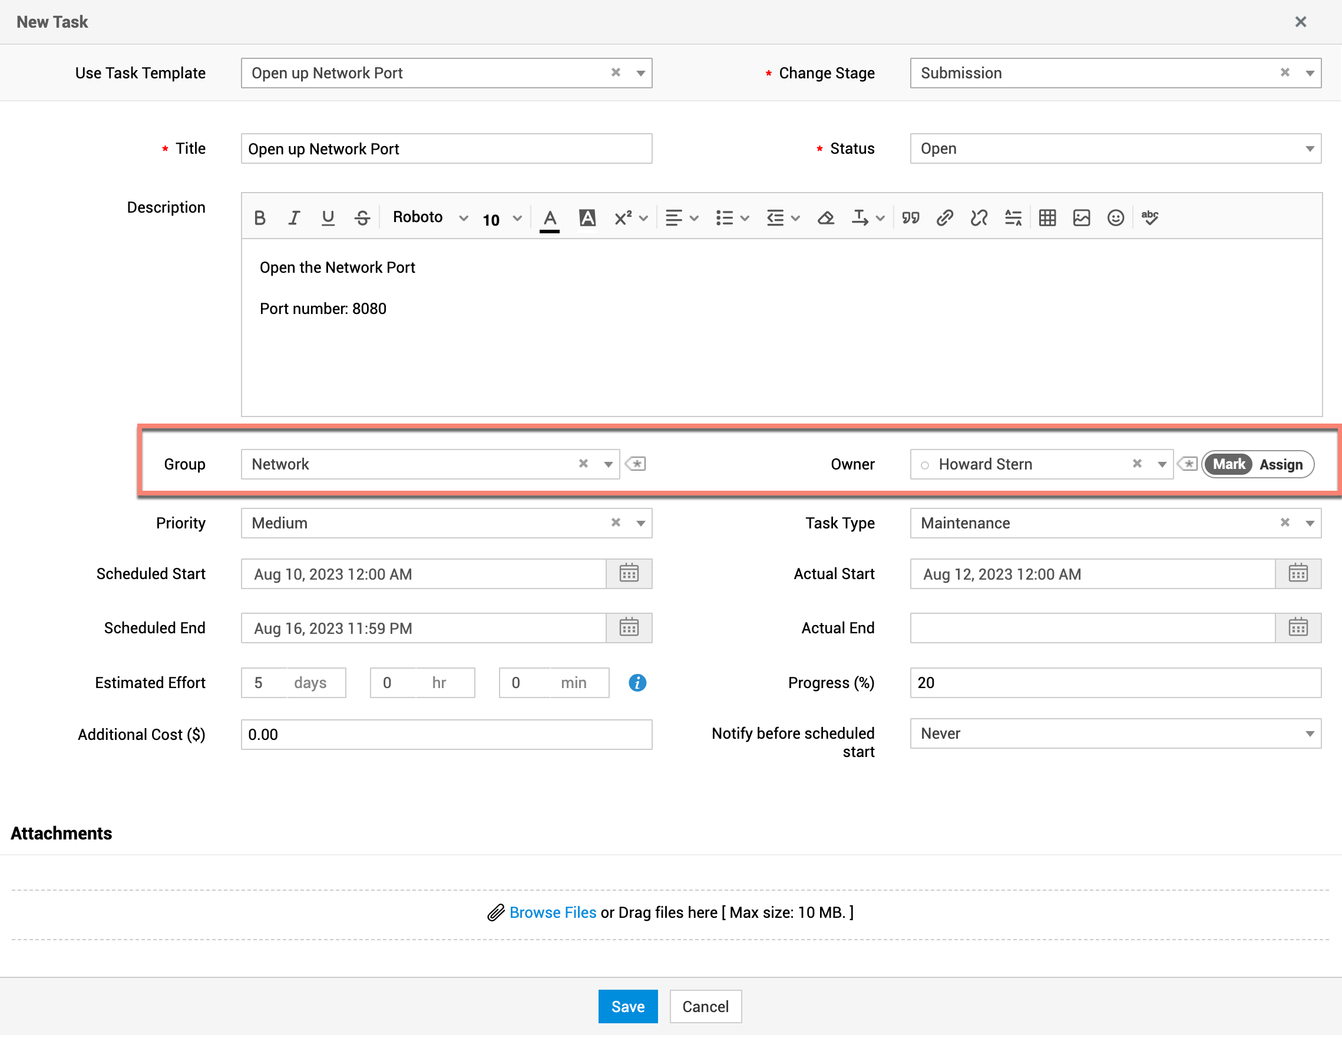
Task: Cancel the new task dialog
Action: click(705, 1007)
